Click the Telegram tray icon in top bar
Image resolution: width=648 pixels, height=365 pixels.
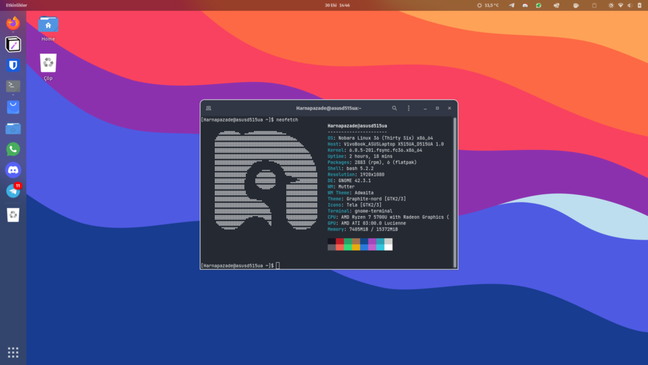click(512, 5)
